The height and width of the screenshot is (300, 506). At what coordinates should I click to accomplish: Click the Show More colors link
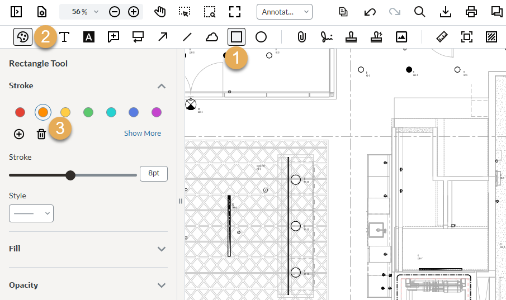[143, 134]
